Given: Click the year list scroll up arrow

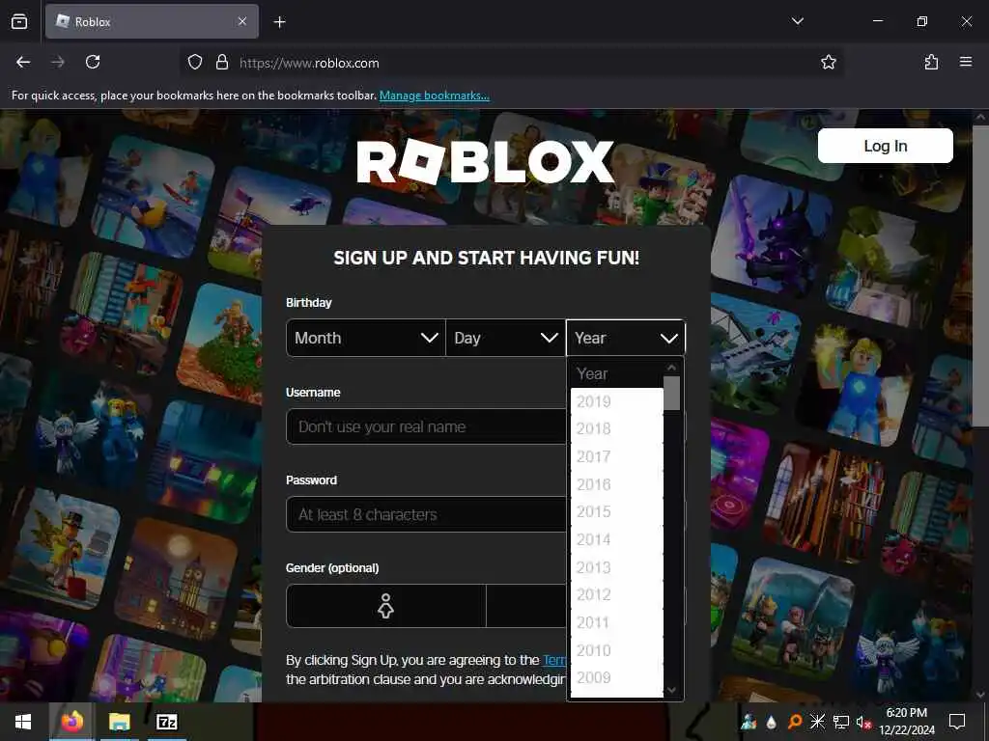Looking at the screenshot, I should click(x=672, y=368).
